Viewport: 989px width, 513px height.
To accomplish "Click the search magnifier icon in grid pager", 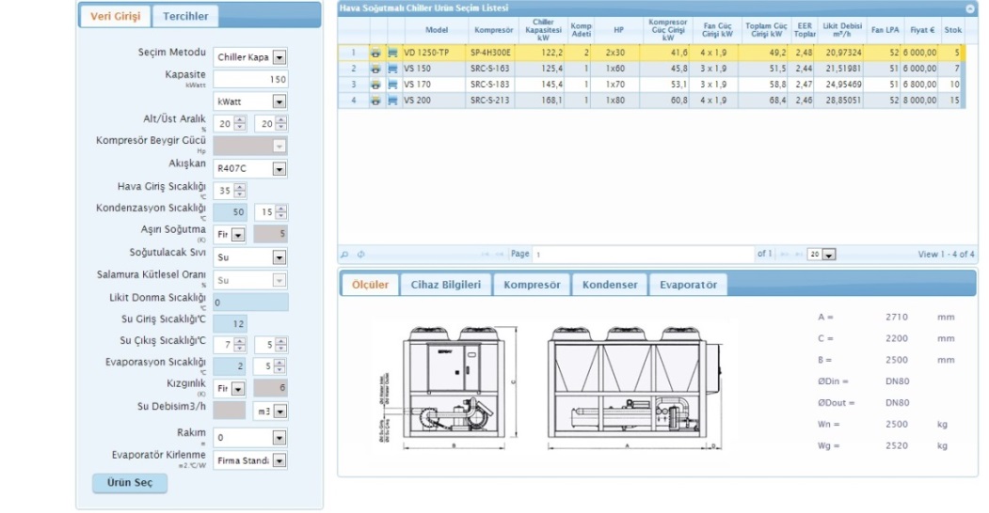I will coord(345,254).
